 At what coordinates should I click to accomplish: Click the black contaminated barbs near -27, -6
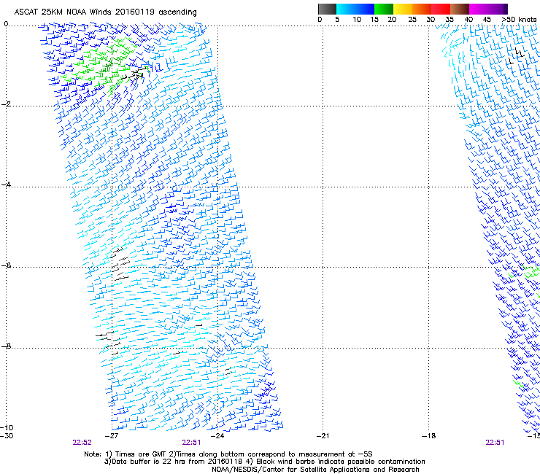tap(120, 264)
